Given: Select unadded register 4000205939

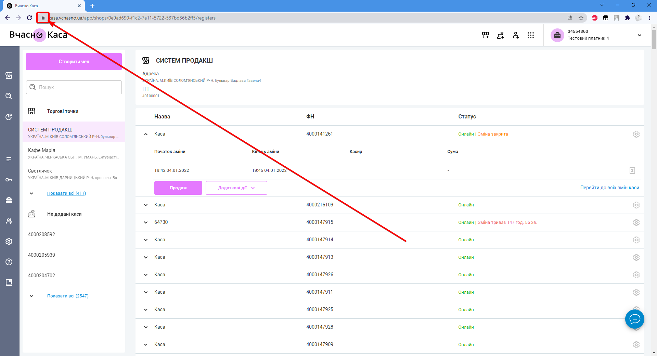Looking at the screenshot, I should click(41, 255).
